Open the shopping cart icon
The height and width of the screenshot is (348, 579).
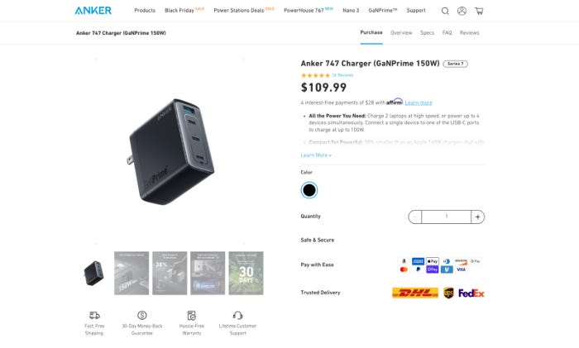pos(479,11)
